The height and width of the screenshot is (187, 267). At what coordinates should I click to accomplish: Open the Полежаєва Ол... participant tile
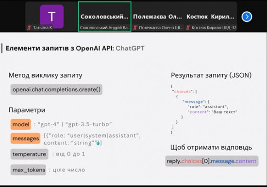point(158,17)
